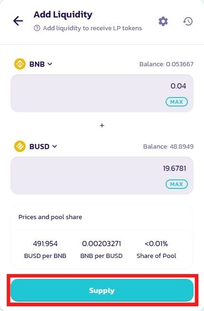Select the BNB token selector label
This screenshot has width=204, height=311.
click(37, 64)
